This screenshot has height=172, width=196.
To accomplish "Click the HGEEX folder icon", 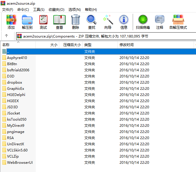I will (x=4, y=101).
